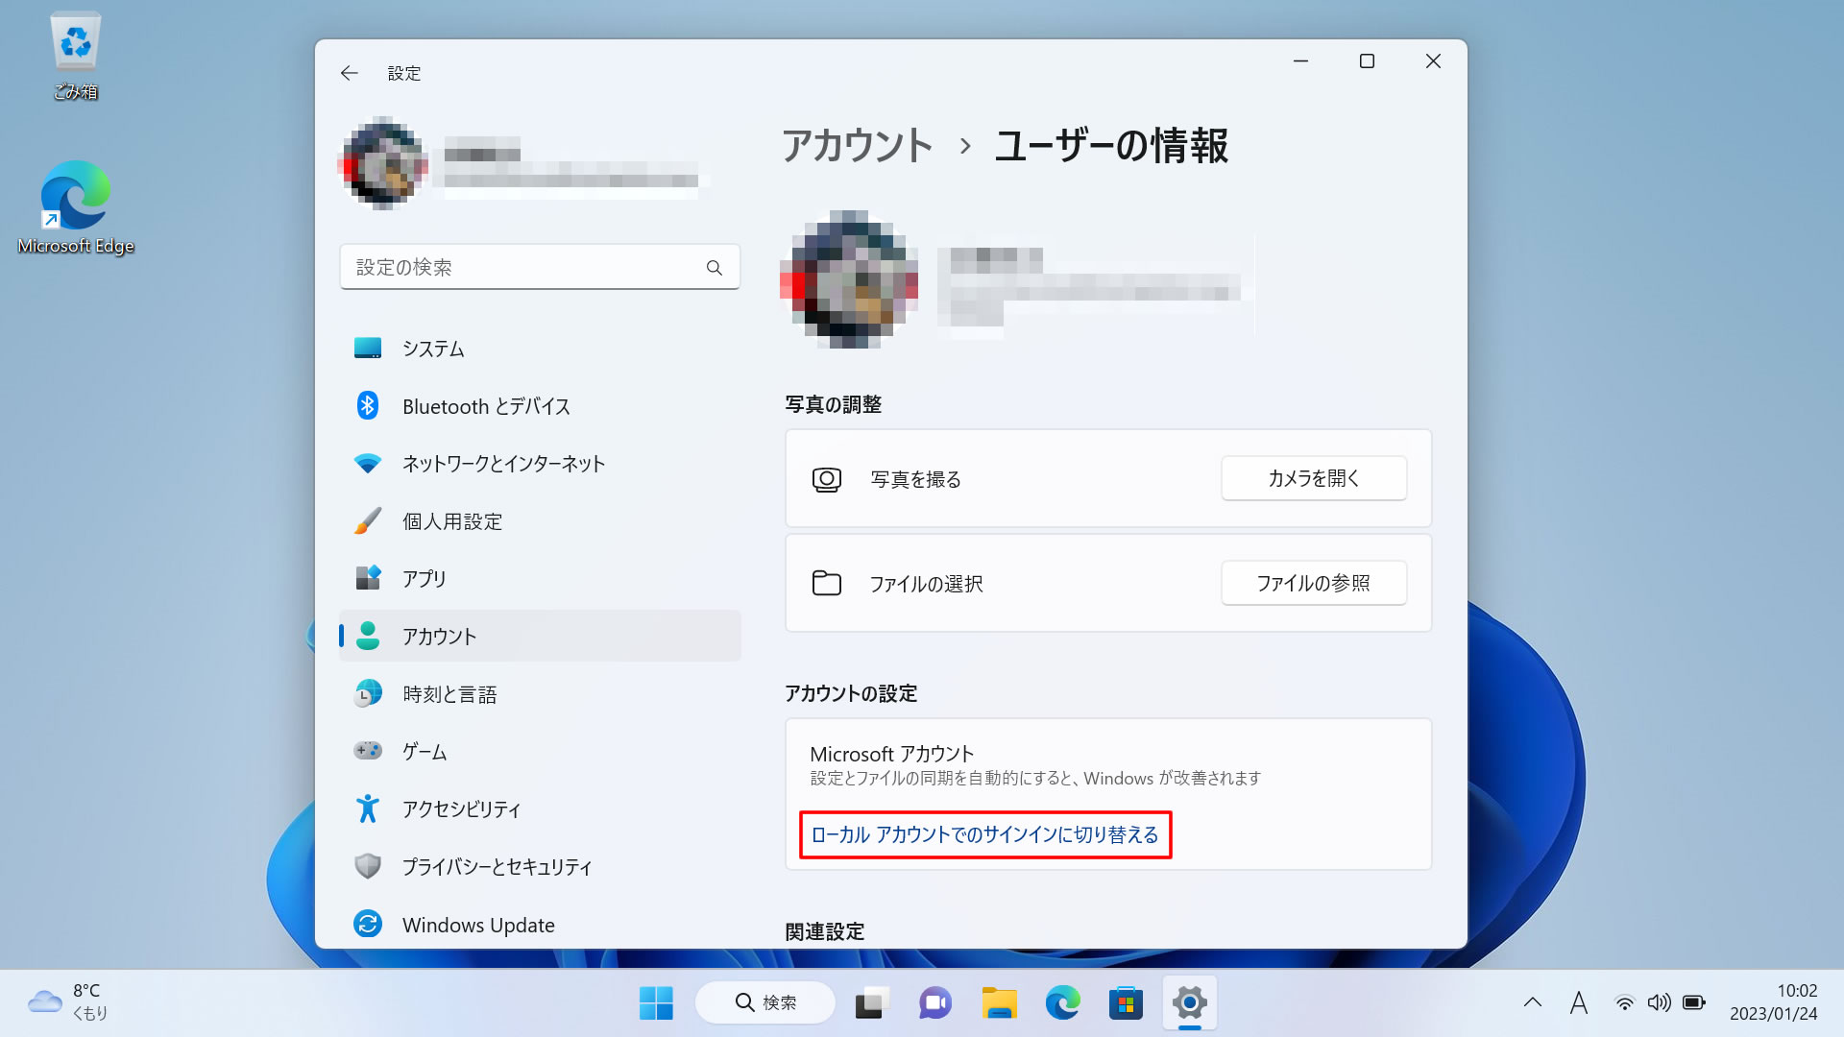
Task: Click the Microsoft アカウント heading text
Action: [x=891, y=754]
